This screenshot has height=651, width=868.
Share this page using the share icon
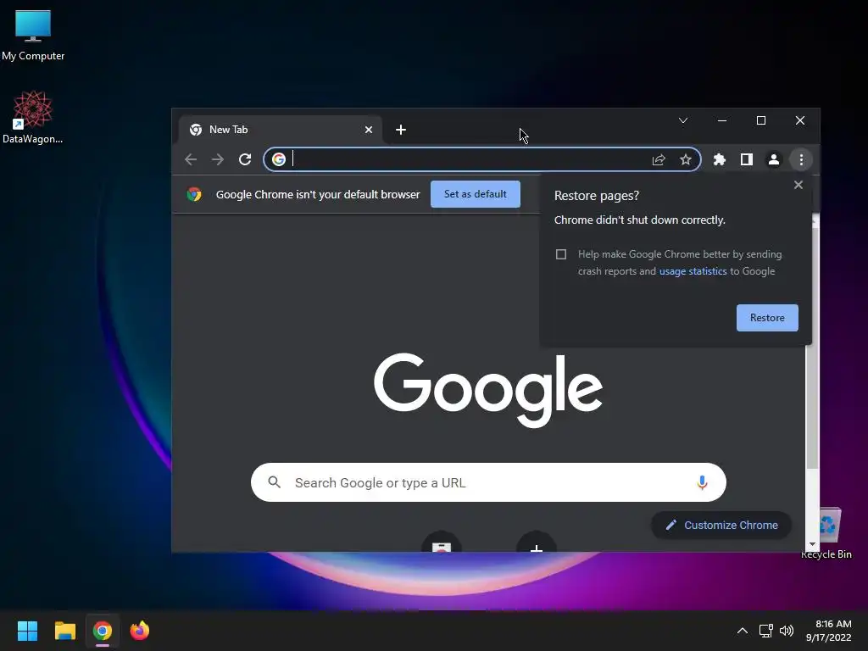click(x=658, y=160)
